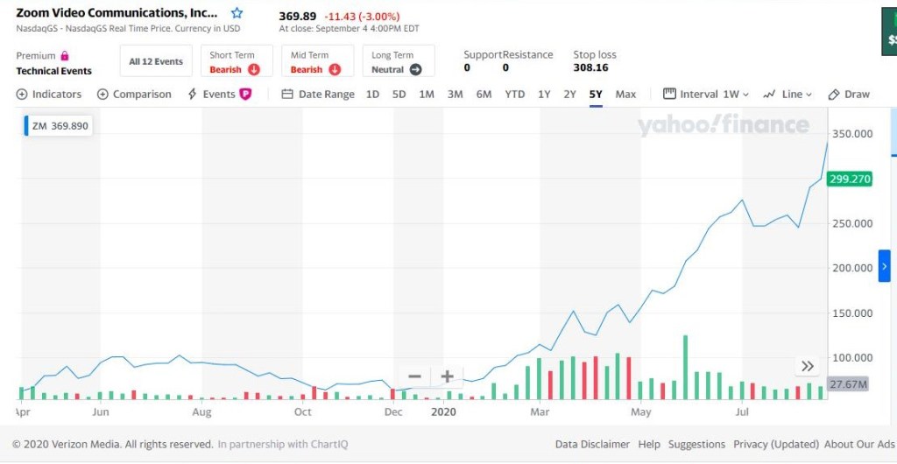Click the star icon to follow Zoom stock
This screenshot has width=897, height=464.
click(237, 13)
